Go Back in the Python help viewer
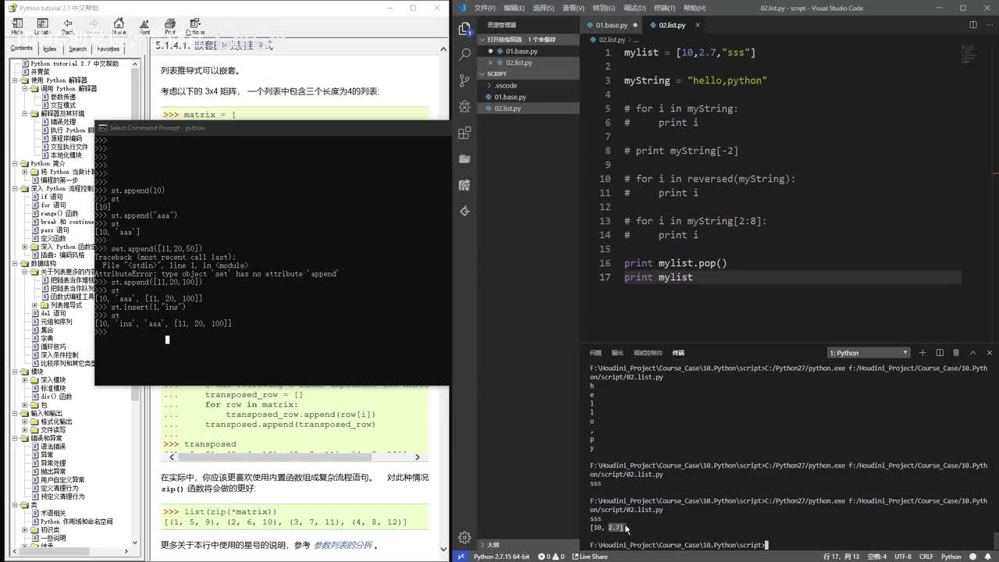Screen dimensions: 999x562 (68, 27)
